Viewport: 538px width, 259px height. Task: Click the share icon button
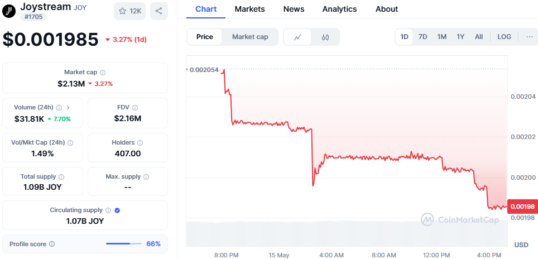click(x=159, y=11)
